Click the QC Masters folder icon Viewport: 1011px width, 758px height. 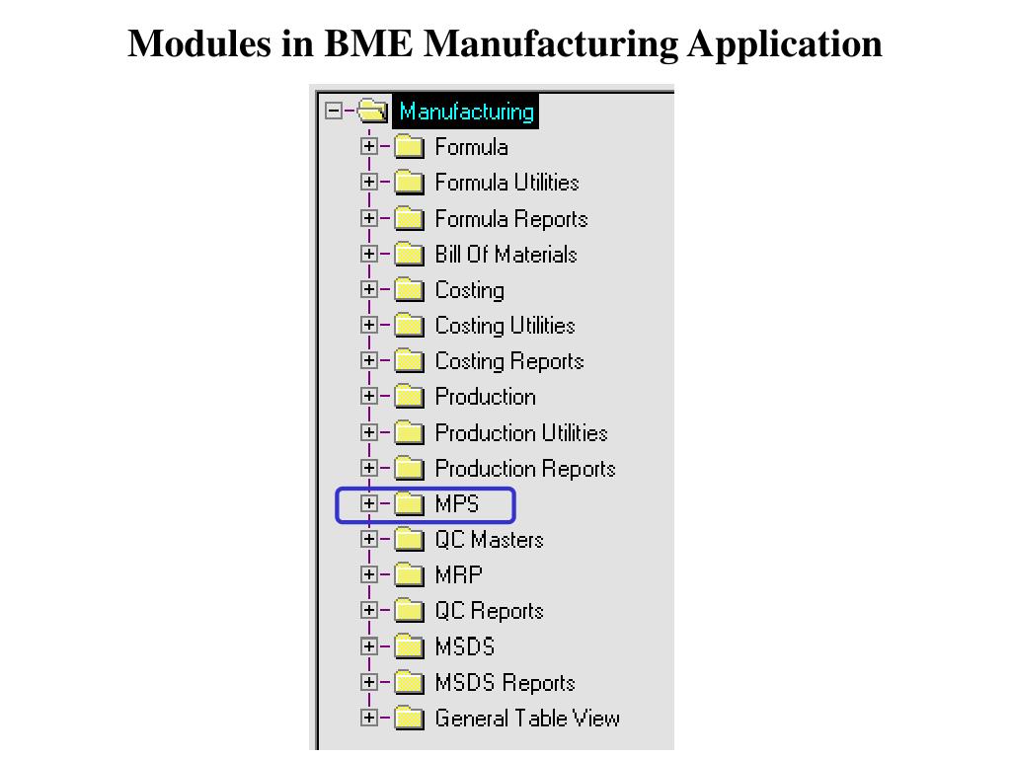tap(409, 539)
